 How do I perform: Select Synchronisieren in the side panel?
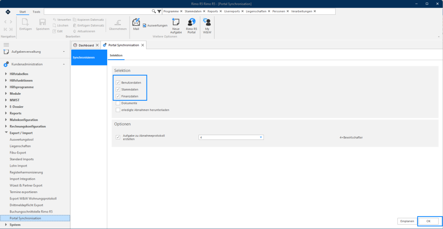click(x=89, y=58)
